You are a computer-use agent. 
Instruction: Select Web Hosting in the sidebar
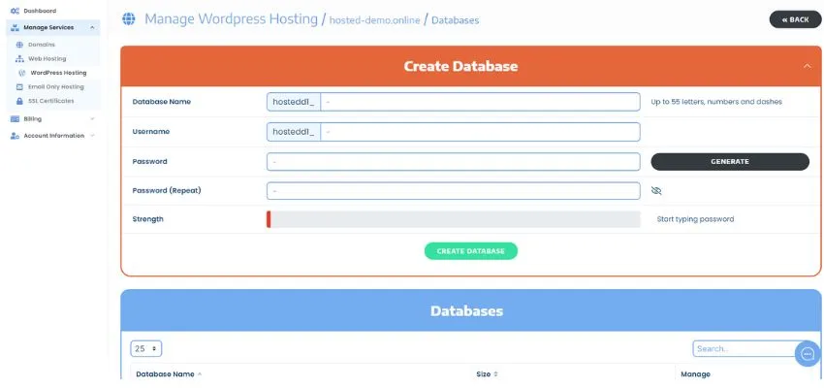[x=48, y=59]
